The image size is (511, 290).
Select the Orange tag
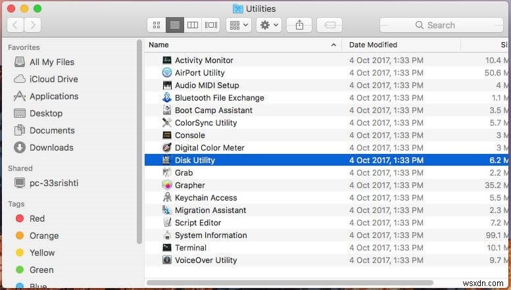(x=37, y=235)
